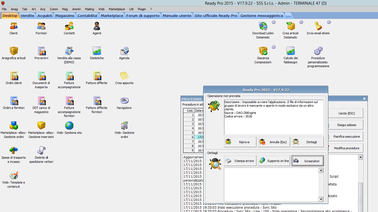Click Riprova in error dialog
Viewport: 378px width, 212px height.
pyautogui.click(x=240, y=142)
